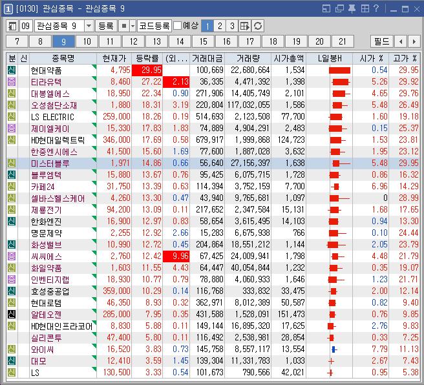Click the duplicate window icon in title bar
The width and height of the screenshot is (424, 385).
(x=339, y=8)
